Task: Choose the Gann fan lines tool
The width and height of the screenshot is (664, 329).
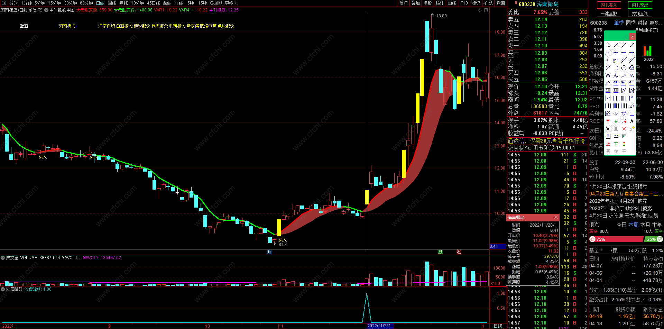Action: click(x=608, y=113)
